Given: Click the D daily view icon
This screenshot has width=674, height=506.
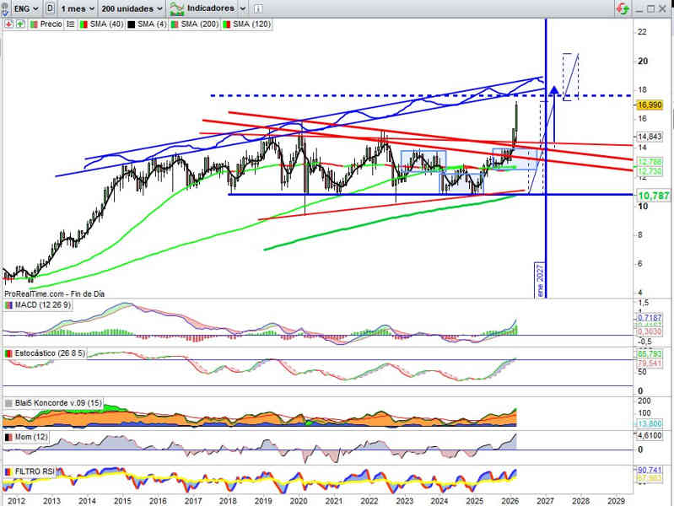Looking at the screenshot, I should [51, 8].
